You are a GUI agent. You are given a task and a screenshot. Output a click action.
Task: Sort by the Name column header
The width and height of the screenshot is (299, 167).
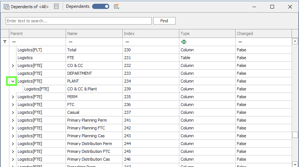pos(94,33)
